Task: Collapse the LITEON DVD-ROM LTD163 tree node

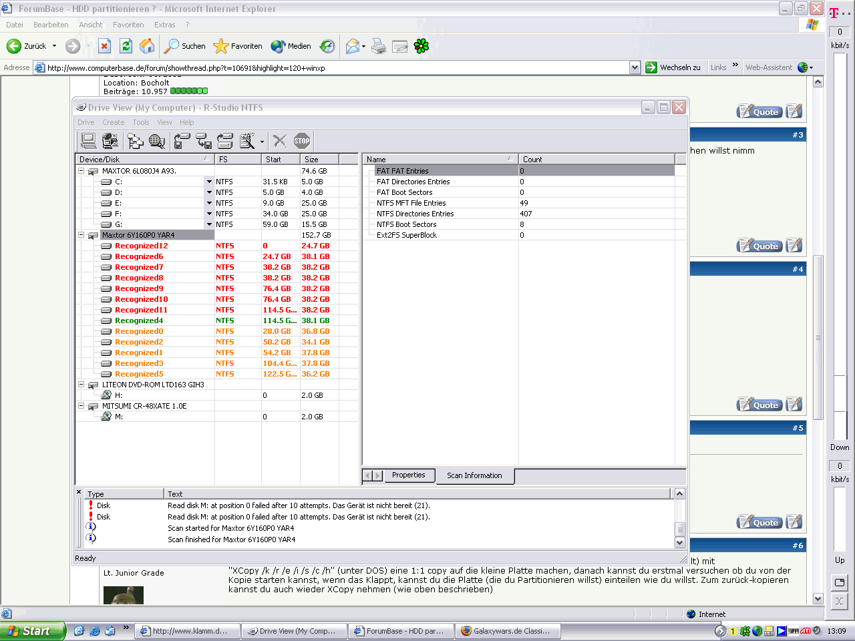Action: pyautogui.click(x=81, y=385)
